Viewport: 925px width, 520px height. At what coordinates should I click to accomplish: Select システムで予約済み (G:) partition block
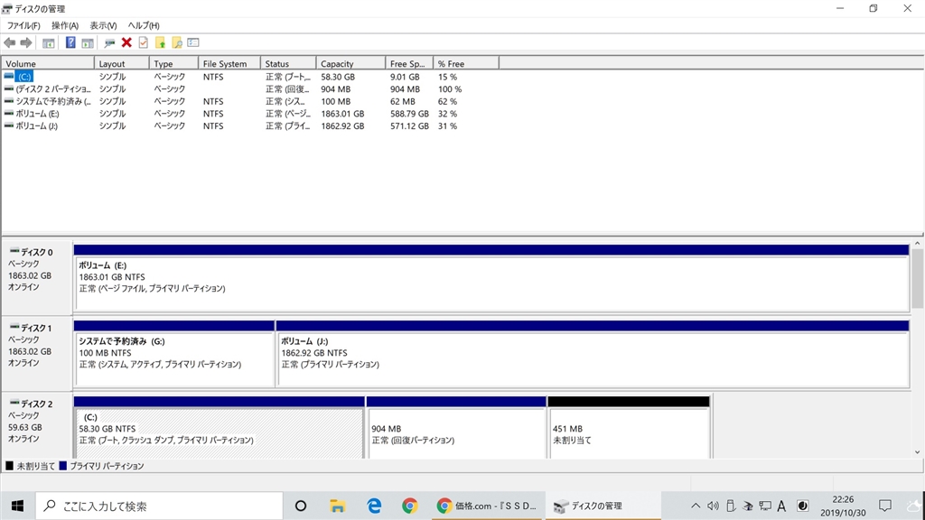pos(174,353)
